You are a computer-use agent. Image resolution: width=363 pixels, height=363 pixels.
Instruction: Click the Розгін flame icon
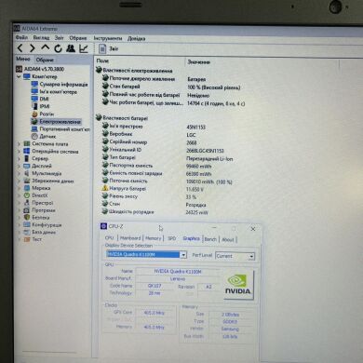click(34, 114)
